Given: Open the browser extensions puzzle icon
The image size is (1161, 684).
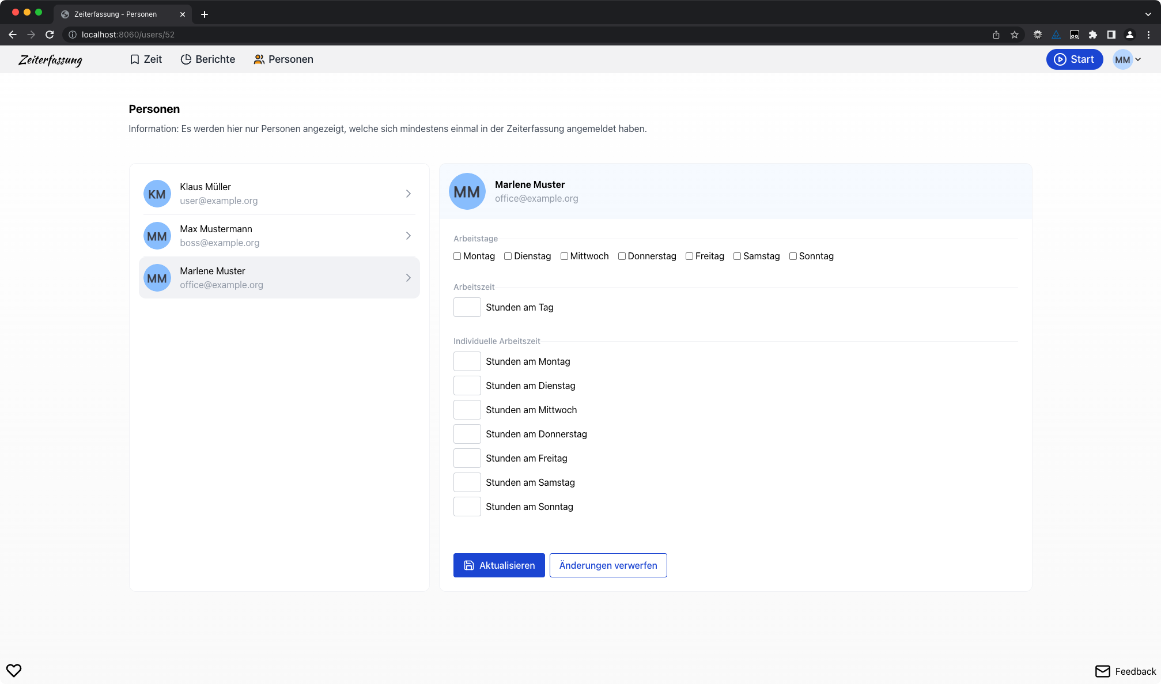Looking at the screenshot, I should click(x=1093, y=35).
